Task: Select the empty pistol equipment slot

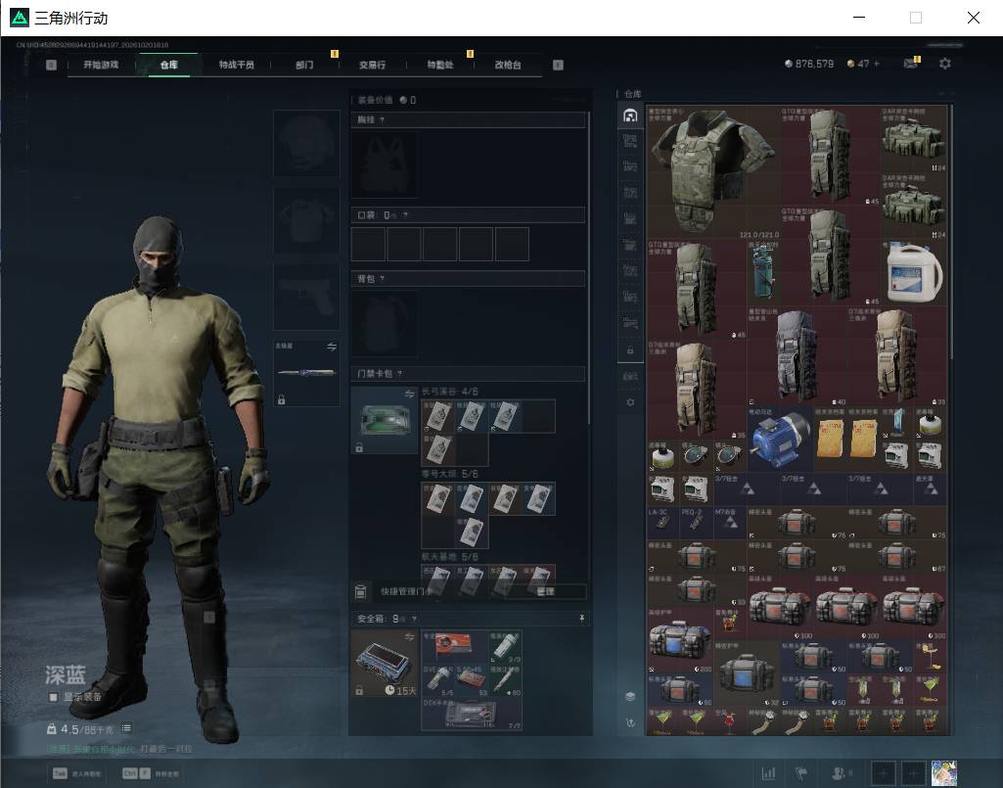Action: tap(306, 297)
